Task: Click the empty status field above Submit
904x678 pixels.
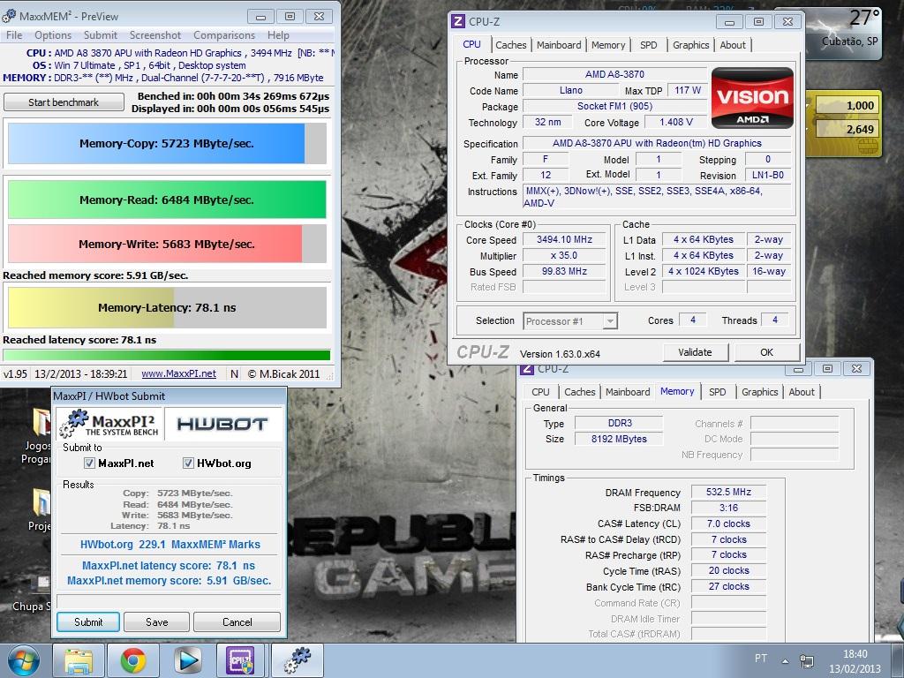Action: 169,602
